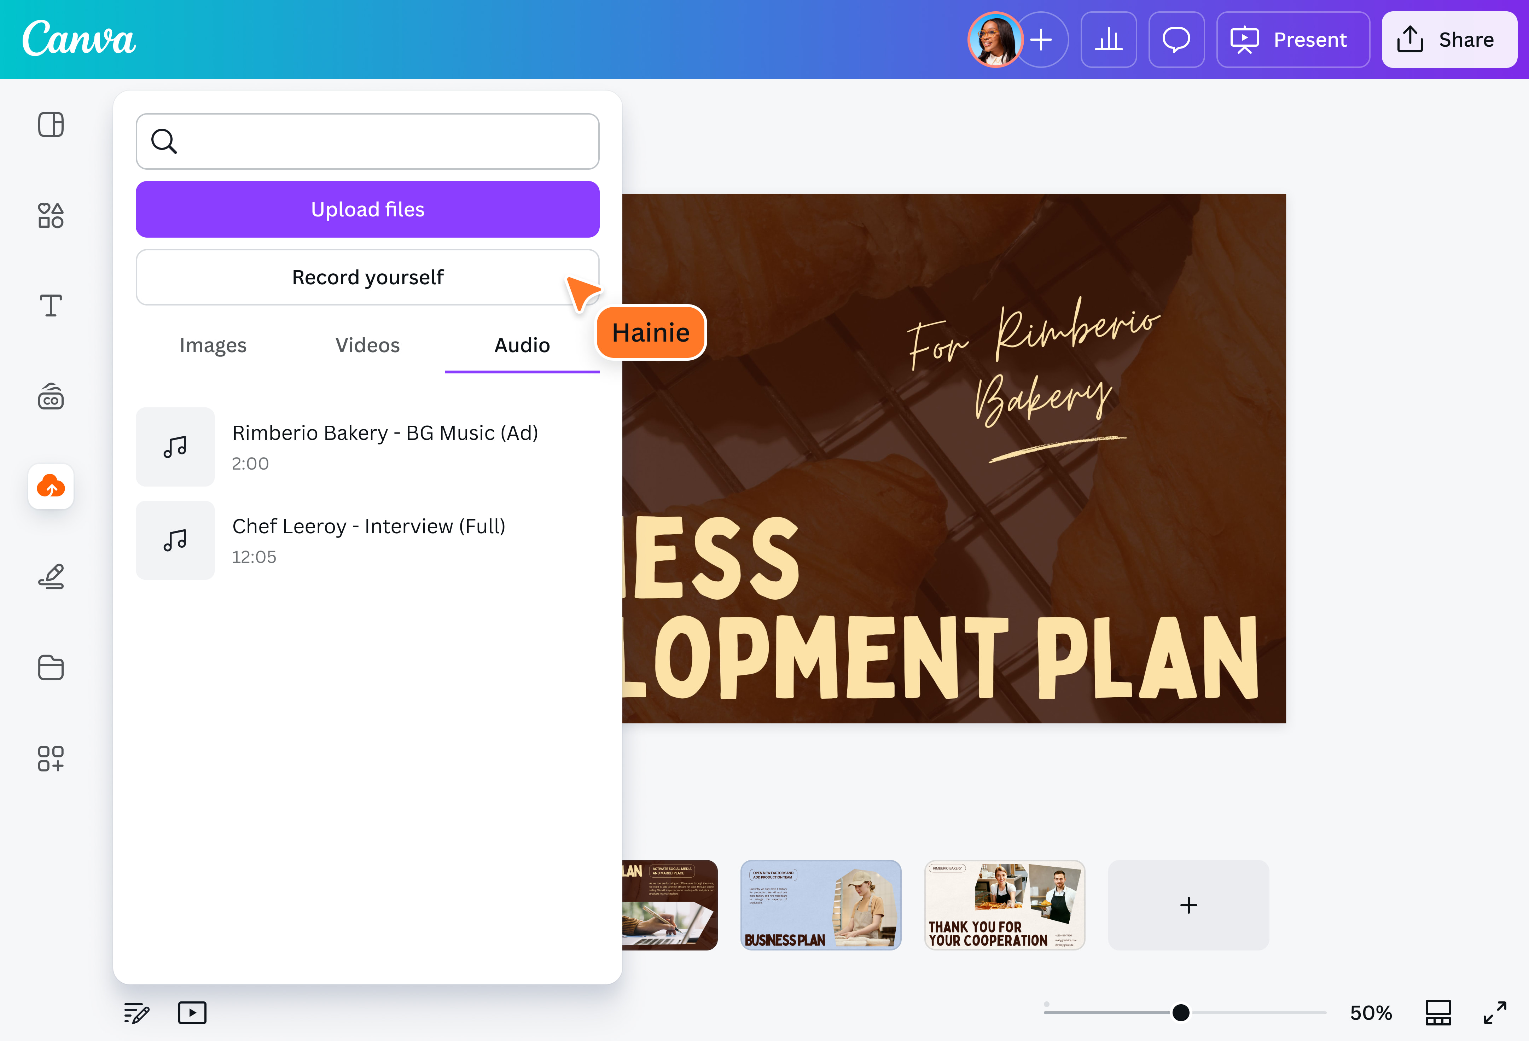Select the Elements sidebar icon
This screenshot has height=1041, width=1529.
pos(51,215)
